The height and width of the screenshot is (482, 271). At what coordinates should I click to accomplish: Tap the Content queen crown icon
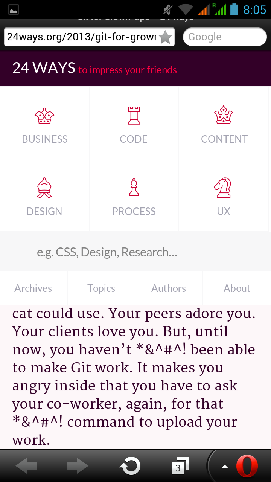[224, 115]
